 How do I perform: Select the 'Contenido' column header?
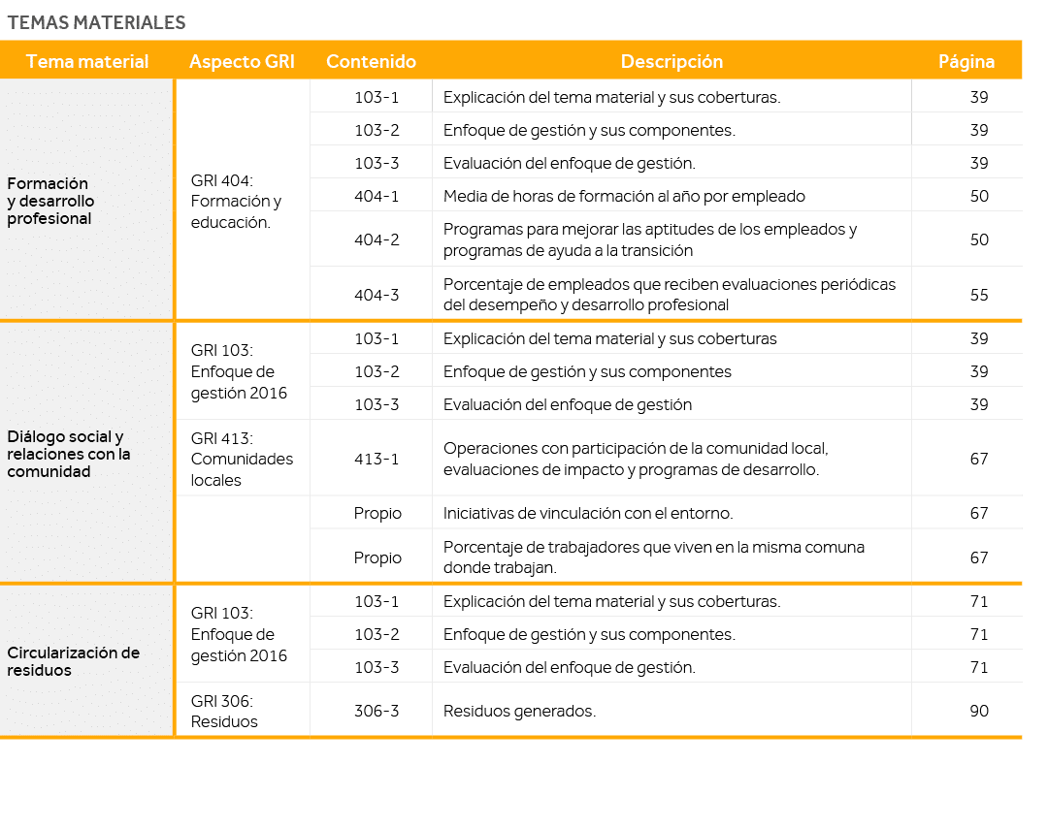click(371, 61)
